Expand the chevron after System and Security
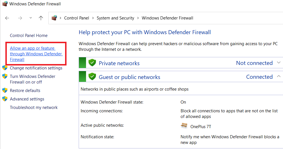The height and width of the screenshot is (149, 283). (x=138, y=18)
